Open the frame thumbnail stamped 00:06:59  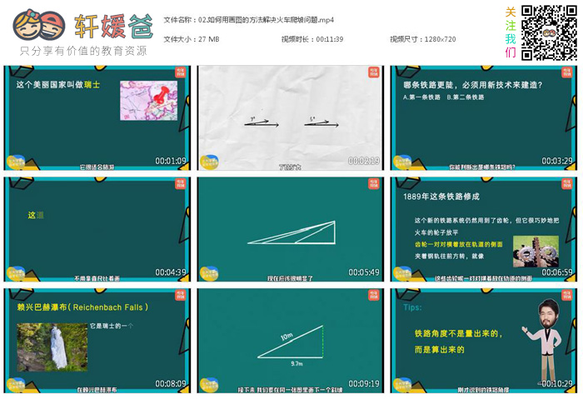tap(483, 229)
